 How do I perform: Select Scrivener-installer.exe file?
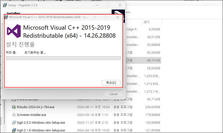31,115
